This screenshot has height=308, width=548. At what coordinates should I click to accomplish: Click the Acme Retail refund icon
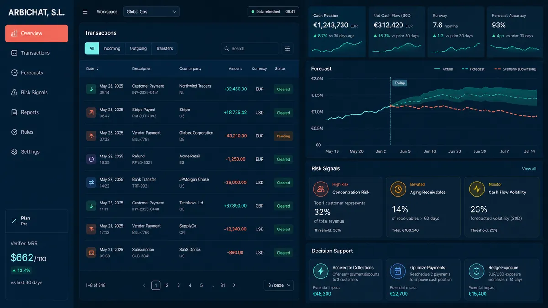pos(91,159)
